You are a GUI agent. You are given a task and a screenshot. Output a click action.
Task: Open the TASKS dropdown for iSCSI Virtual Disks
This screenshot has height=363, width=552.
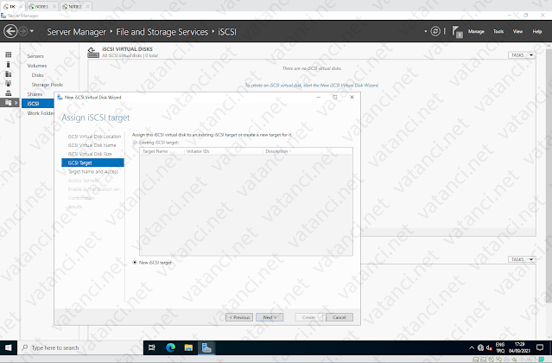coord(522,55)
